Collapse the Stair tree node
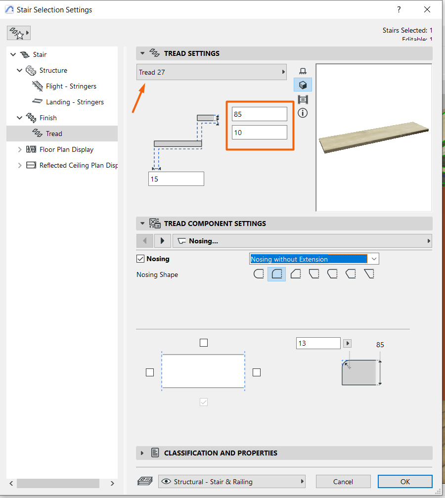Screen dimensions: 445x498 coord(13,54)
